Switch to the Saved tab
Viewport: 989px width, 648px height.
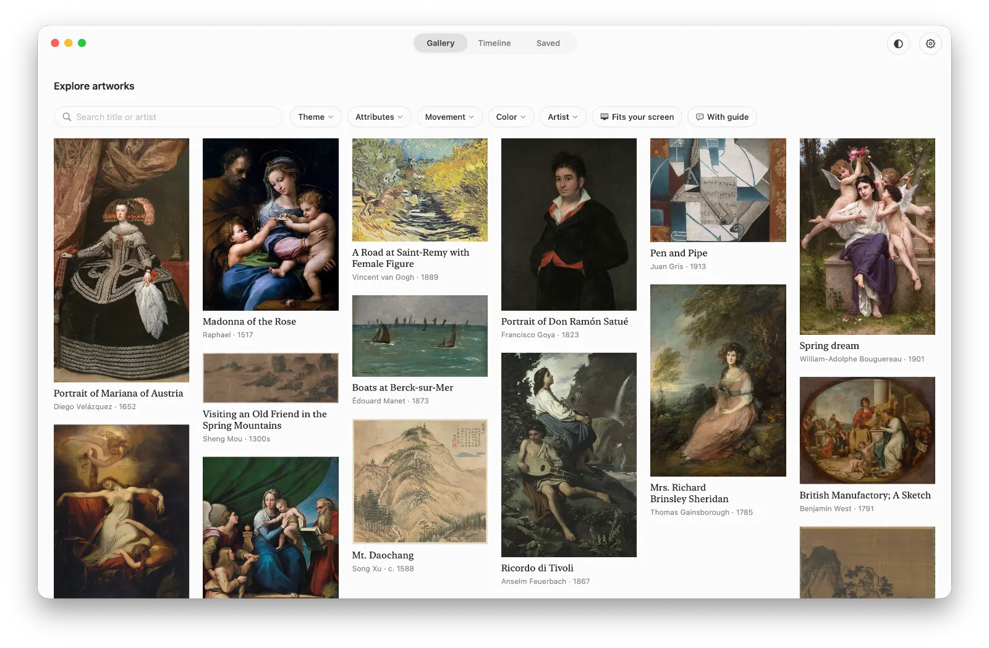(x=548, y=43)
